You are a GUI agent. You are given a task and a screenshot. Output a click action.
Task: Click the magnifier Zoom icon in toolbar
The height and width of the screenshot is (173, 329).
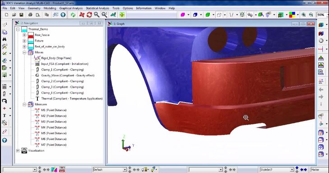tap(97, 15)
